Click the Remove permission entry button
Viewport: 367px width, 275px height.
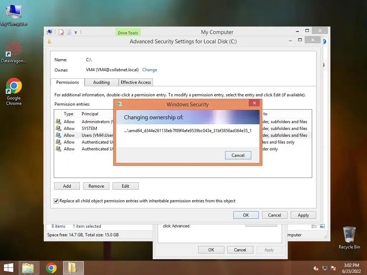96,186
